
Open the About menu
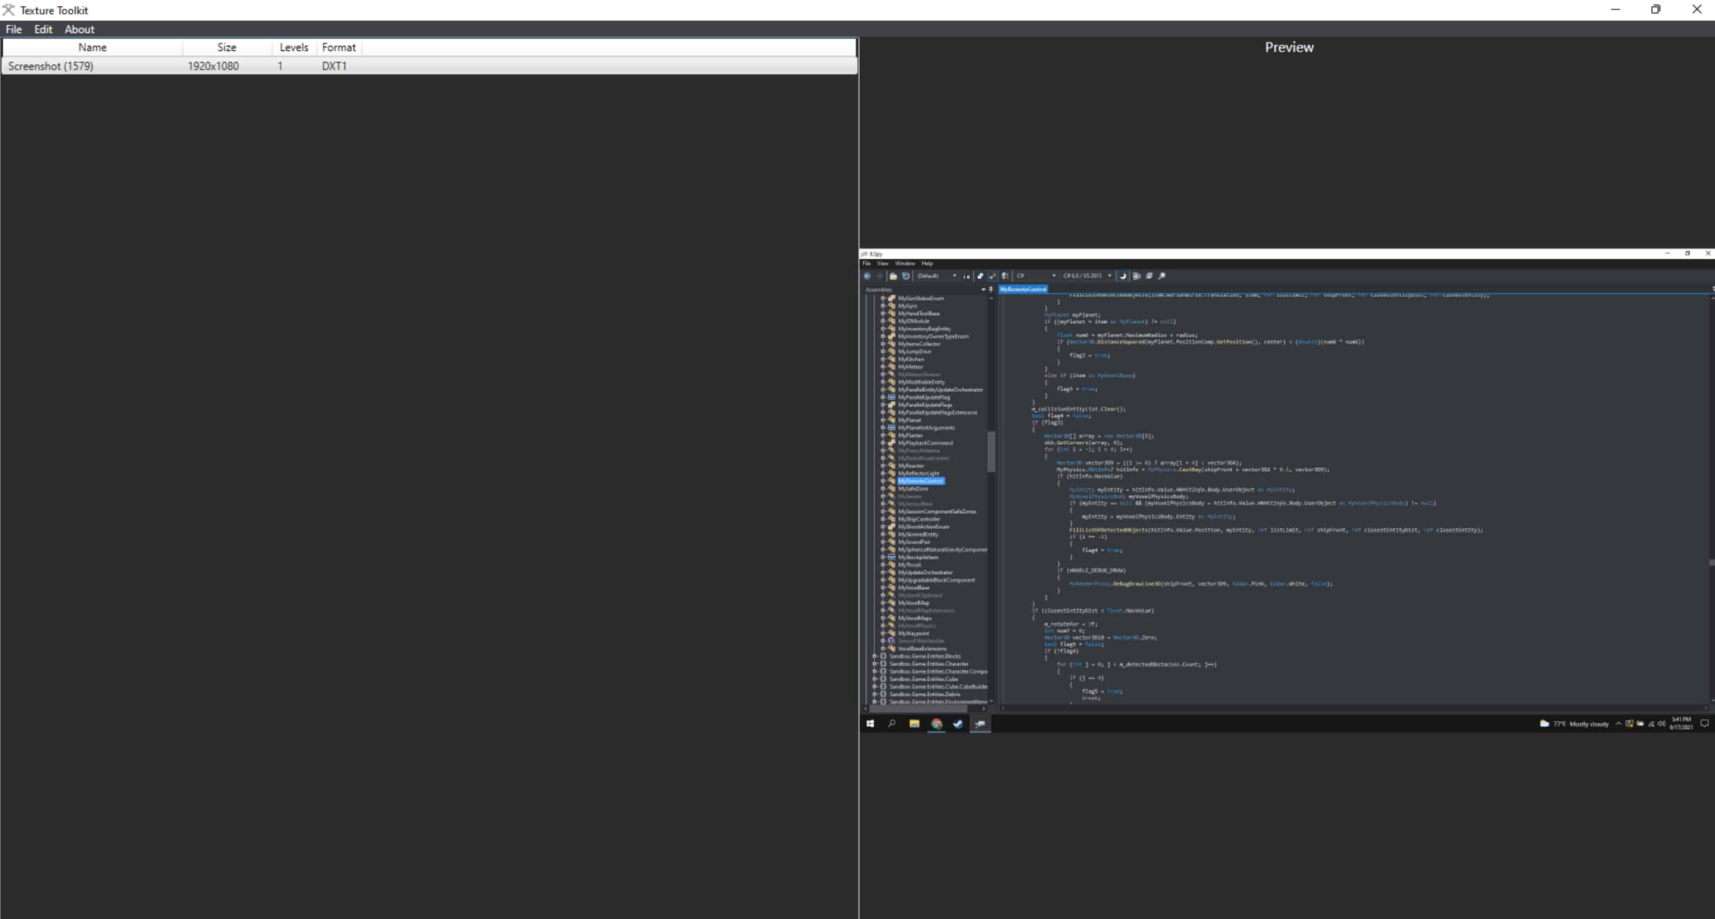[x=79, y=29]
